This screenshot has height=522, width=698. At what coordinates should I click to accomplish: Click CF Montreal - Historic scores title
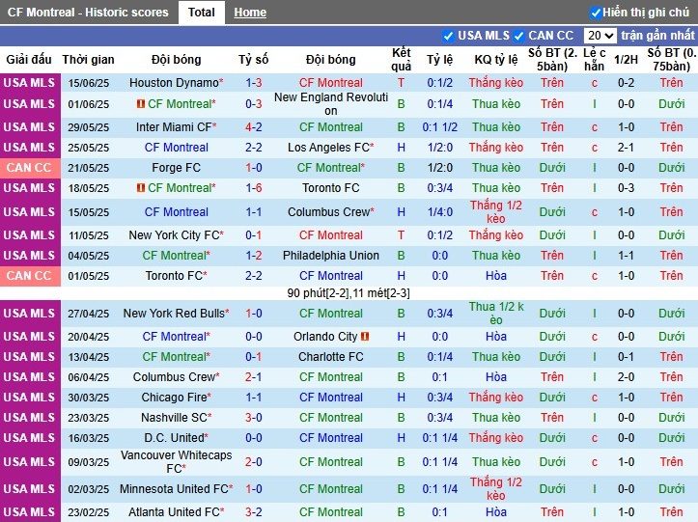point(88,13)
